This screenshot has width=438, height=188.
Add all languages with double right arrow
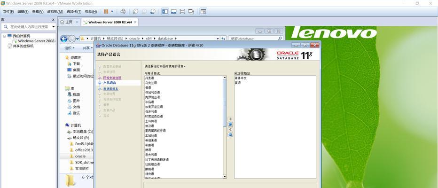click(230, 124)
